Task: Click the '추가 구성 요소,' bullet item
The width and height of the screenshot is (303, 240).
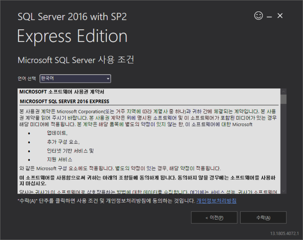Action: point(63,142)
